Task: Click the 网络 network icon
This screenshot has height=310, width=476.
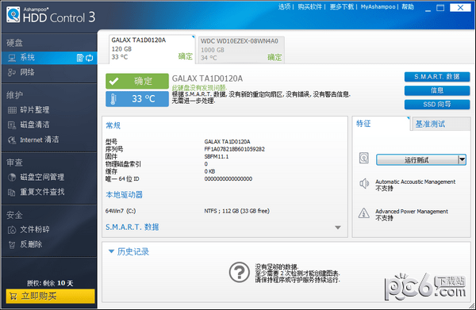Action: (12, 72)
